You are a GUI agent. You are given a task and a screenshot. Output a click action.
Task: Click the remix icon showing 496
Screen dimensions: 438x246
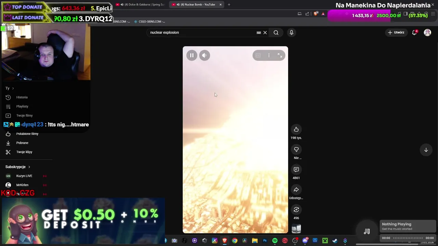296,209
